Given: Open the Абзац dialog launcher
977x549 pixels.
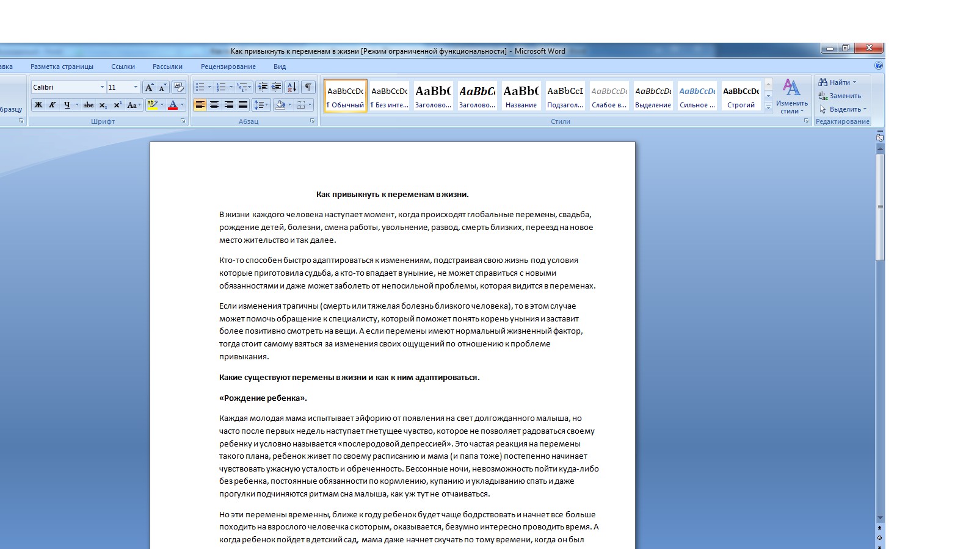Looking at the screenshot, I should 313,121.
